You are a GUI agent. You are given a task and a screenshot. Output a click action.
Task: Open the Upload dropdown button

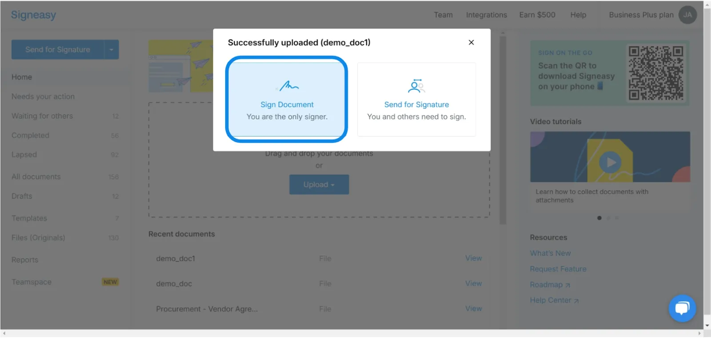pos(319,184)
